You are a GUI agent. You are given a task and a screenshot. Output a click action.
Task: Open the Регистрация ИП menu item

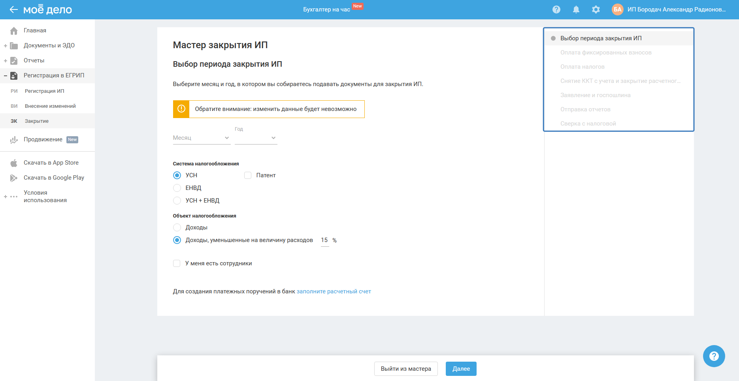pos(44,91)
